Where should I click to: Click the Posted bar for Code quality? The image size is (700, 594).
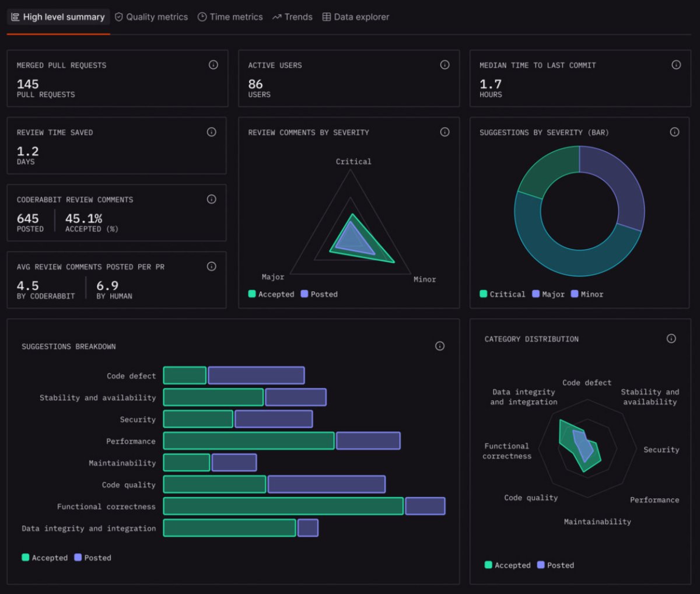[327, 484]
